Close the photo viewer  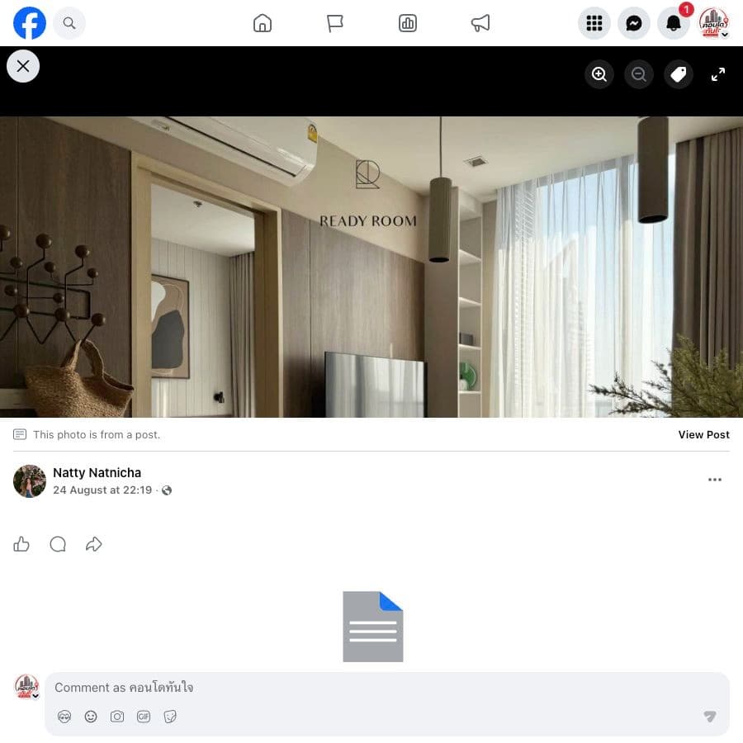pos(23,66)
